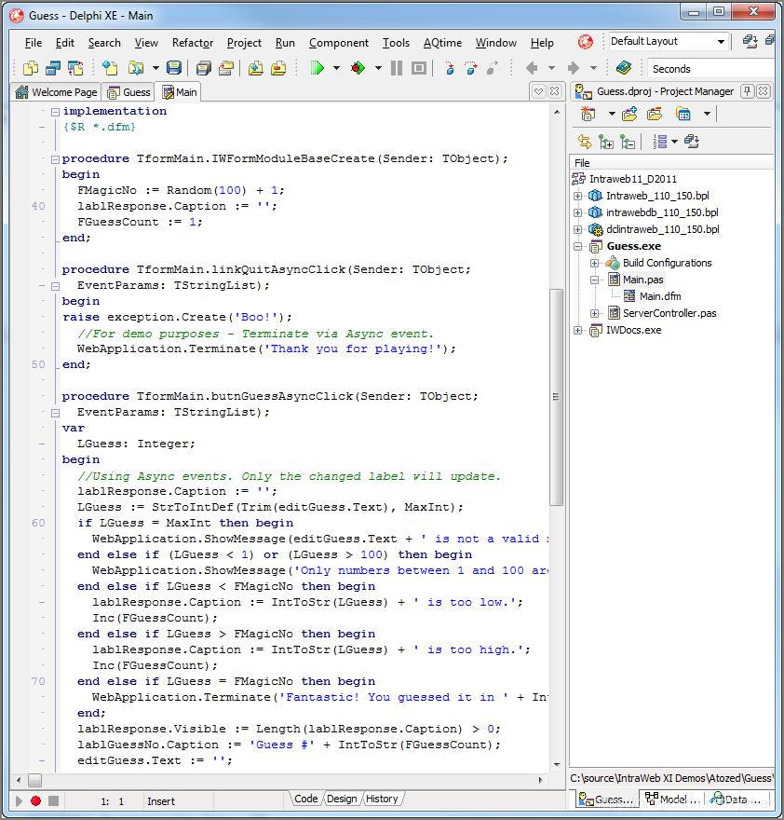This screenshot has width=784, height=820.
Task: Click the Remove File from Project icon
Action: pyautogui.click(x=278, y=68)
